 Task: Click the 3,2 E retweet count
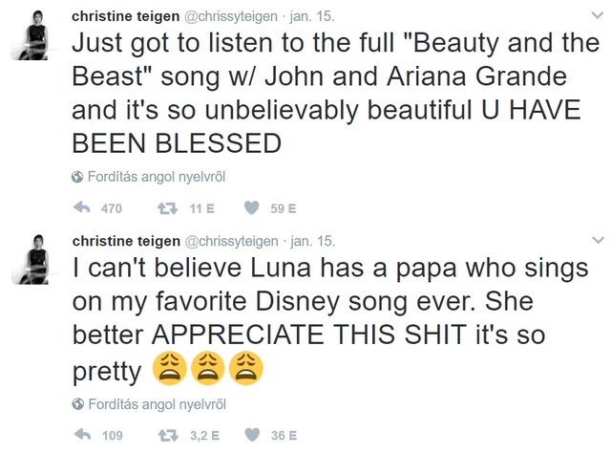point(205,435)
